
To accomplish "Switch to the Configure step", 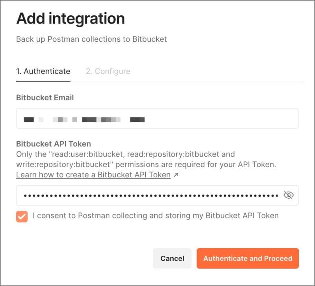I will 108,71.
